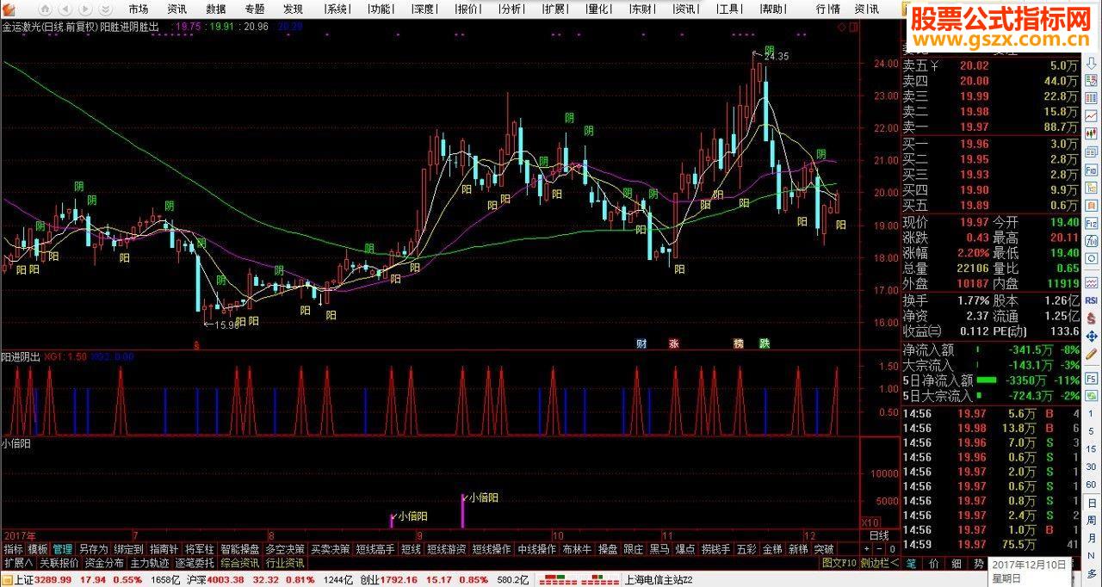
Task: Expand the 侧边栏 sidebar toggle
Action: point(879,563)
